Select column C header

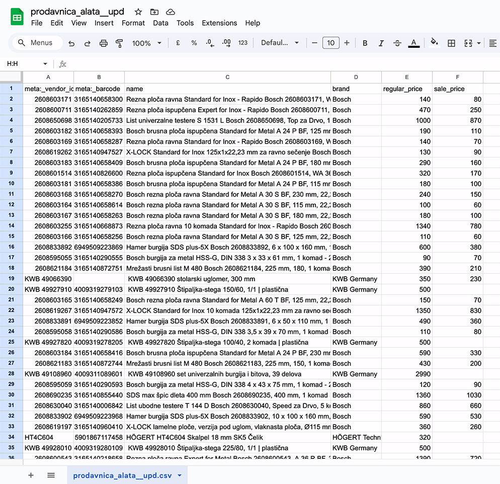tap(227, 77)
